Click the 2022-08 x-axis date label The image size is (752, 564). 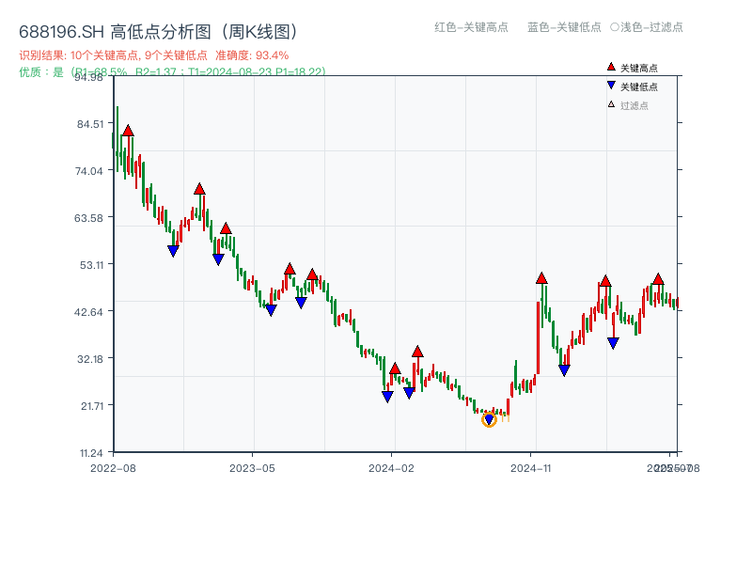click(113, 468)
